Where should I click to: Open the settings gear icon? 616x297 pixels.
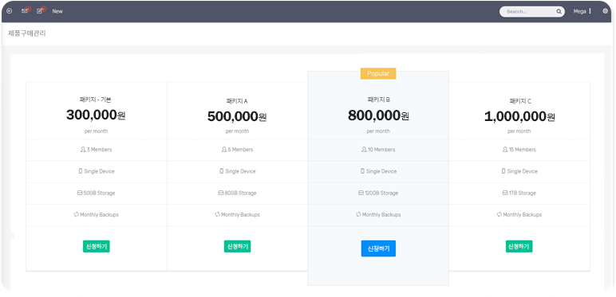coord(605,11)
